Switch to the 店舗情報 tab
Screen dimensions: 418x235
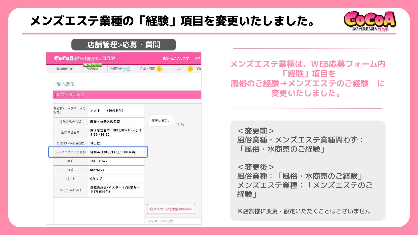(92, 69)
